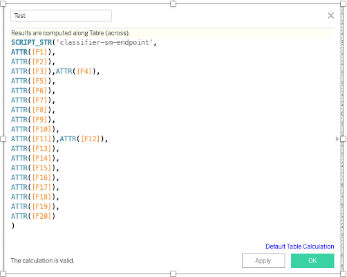Screen dimensions: 347x277
Task: Click the [F12] field reference
Action: coord(91,138)
